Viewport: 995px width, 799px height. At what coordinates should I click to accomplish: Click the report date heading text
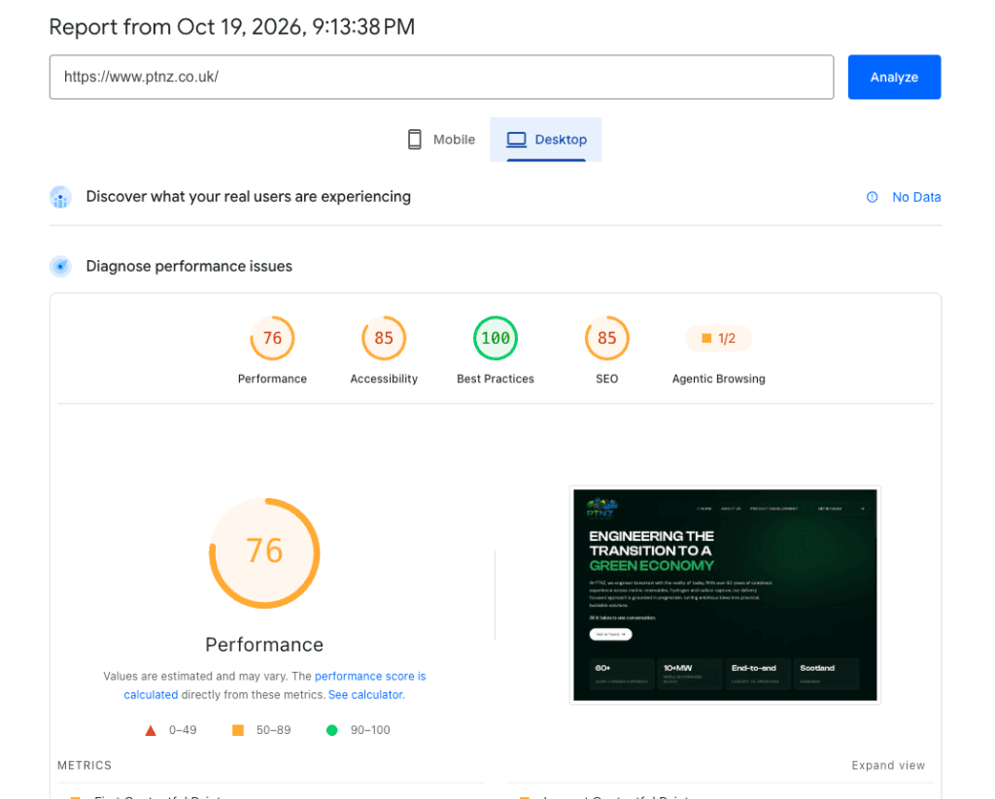(231, 27)
